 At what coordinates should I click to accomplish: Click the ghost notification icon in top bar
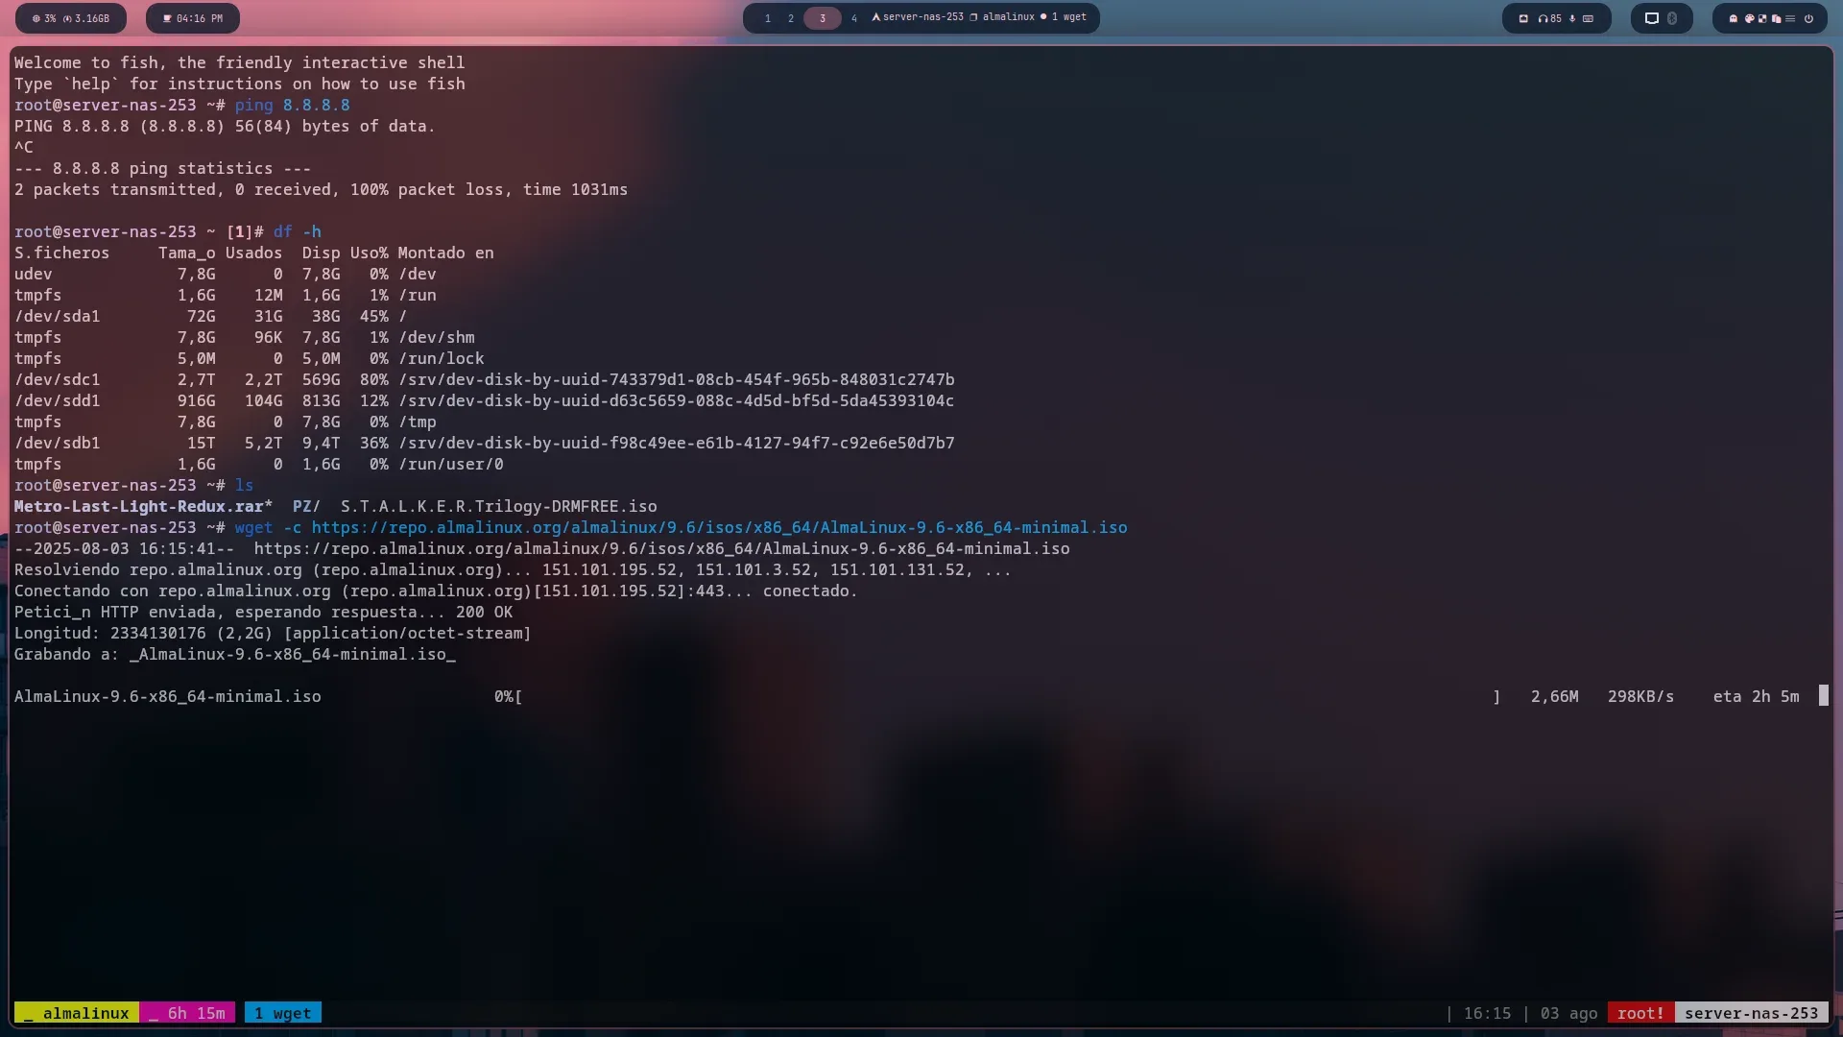coord(1734,18)
